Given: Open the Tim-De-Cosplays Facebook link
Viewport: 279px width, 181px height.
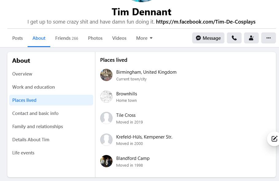Looking at the screenshot, I should point(205,22).
